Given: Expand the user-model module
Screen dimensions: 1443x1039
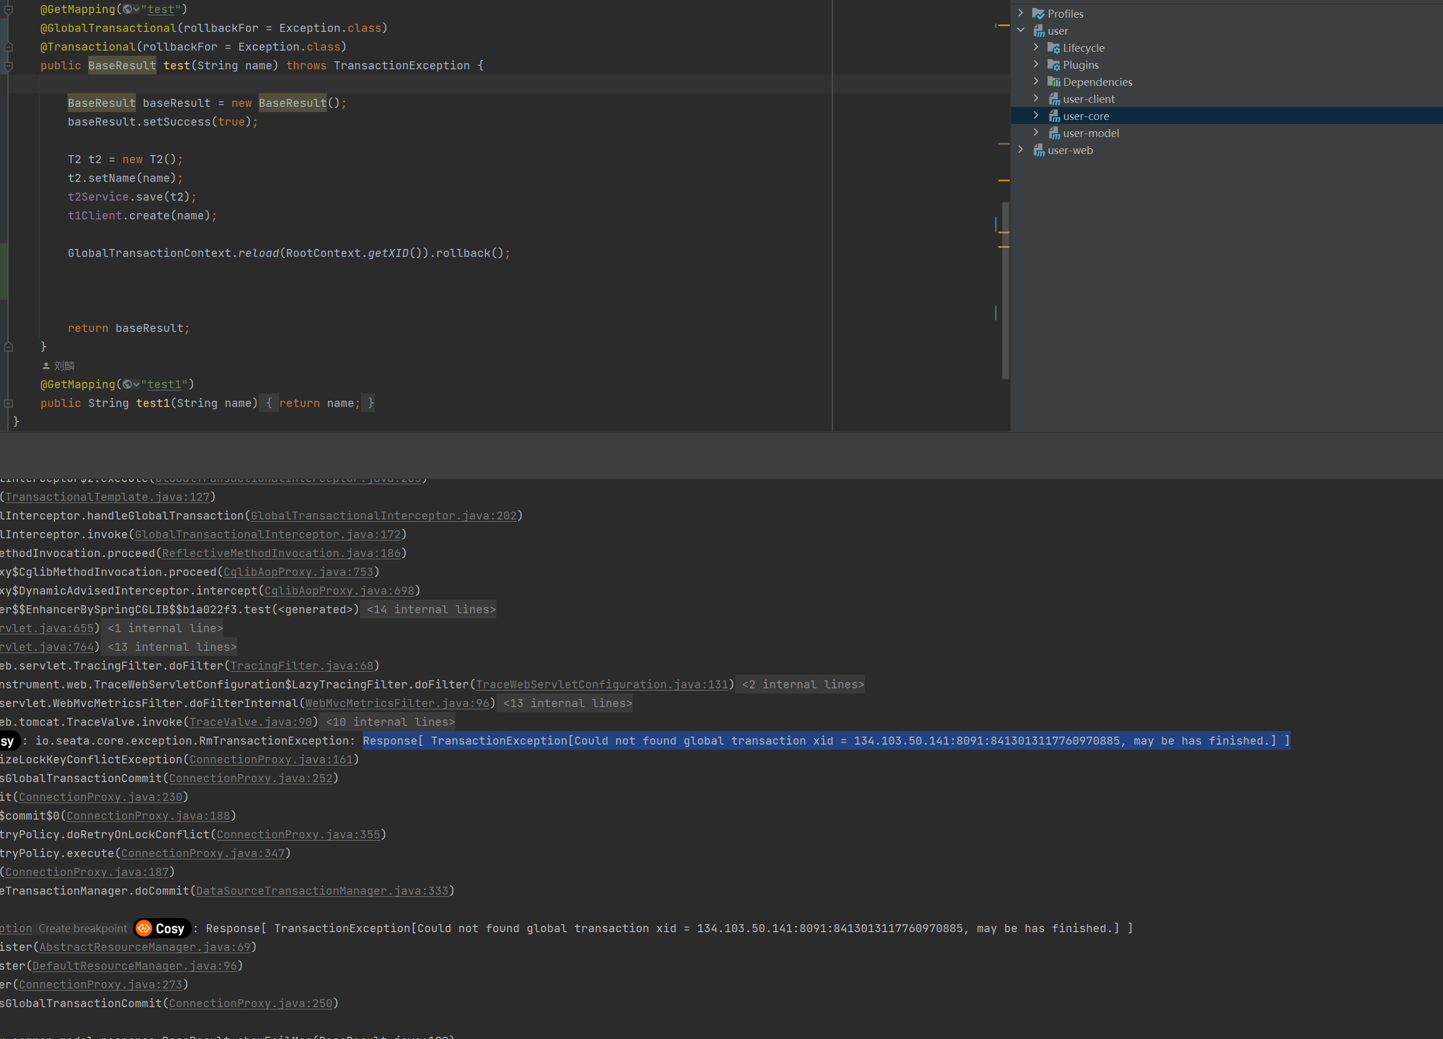Looking at the screenshot, I should point(1036,133).
